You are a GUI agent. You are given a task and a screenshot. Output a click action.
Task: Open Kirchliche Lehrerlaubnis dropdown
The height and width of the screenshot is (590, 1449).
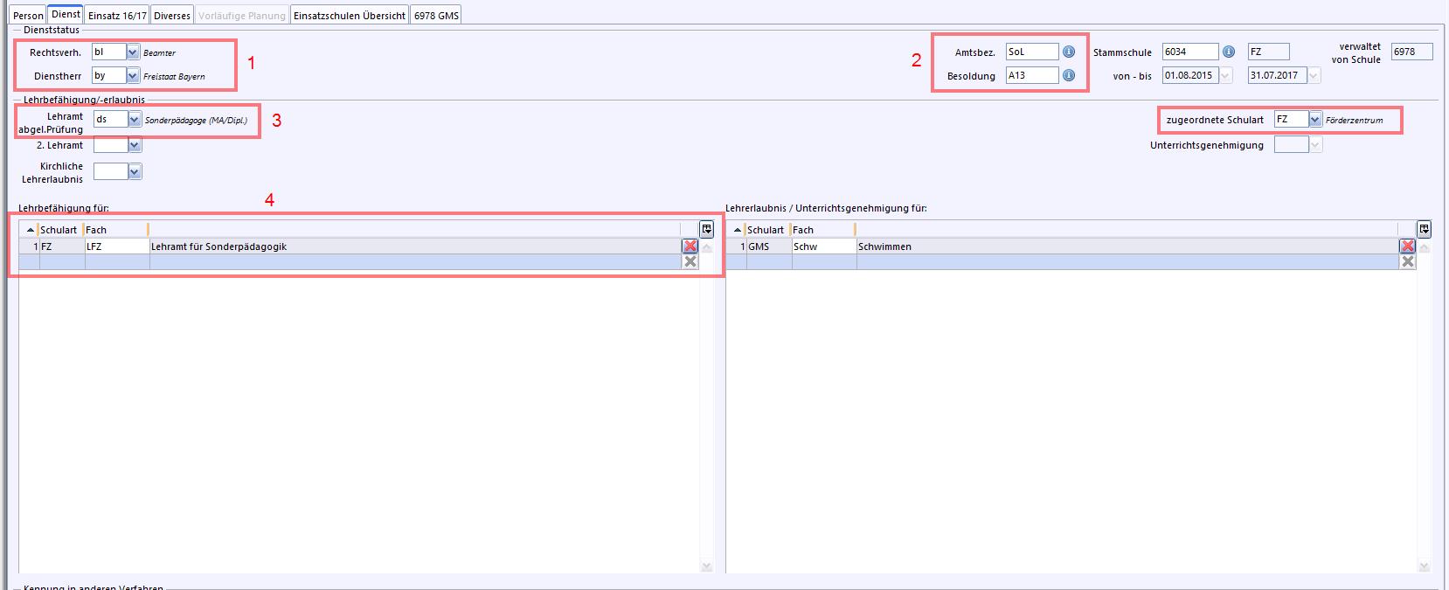coord(135,172)
